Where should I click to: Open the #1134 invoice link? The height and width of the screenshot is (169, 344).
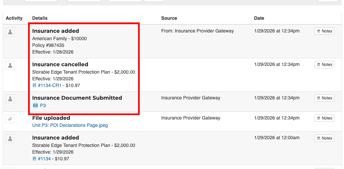[44, 159]
